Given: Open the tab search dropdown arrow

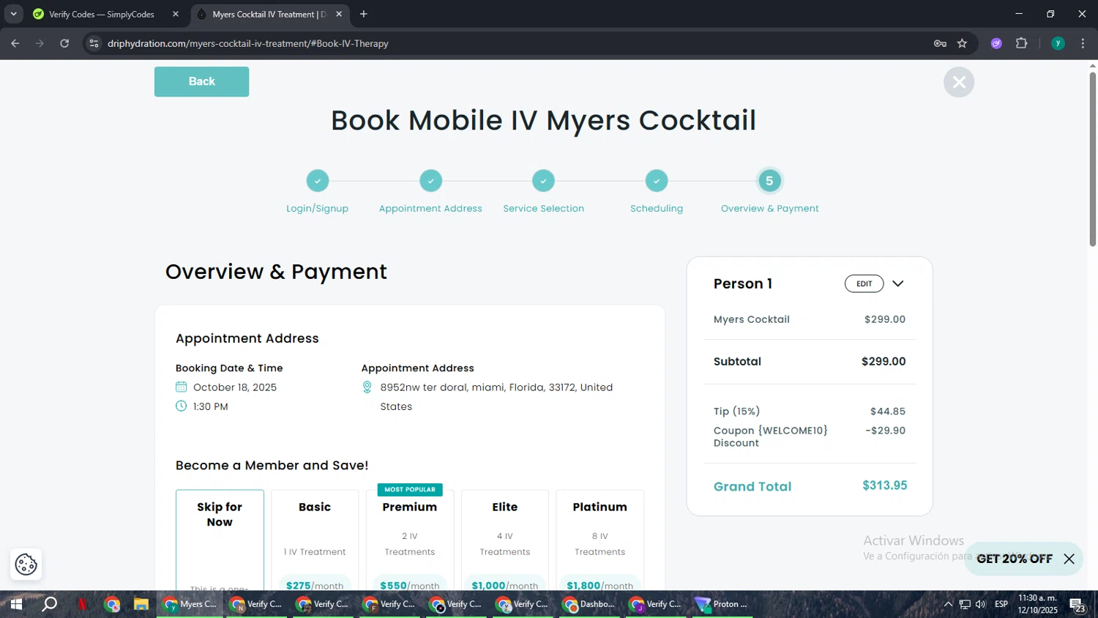Looking at the screenshot, I should [x=13, y=14].
